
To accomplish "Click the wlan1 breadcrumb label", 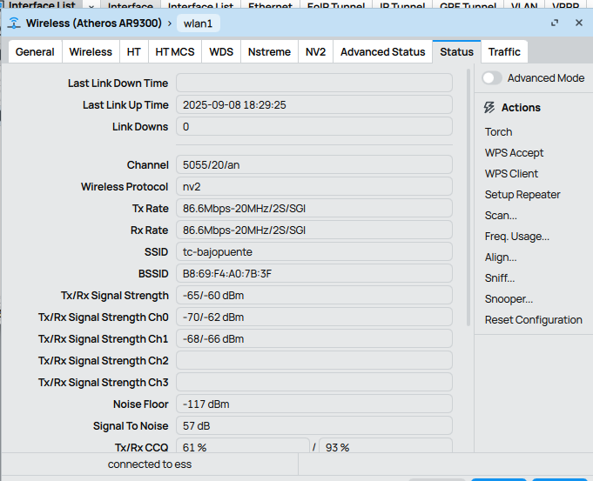I will pos(198,23).
